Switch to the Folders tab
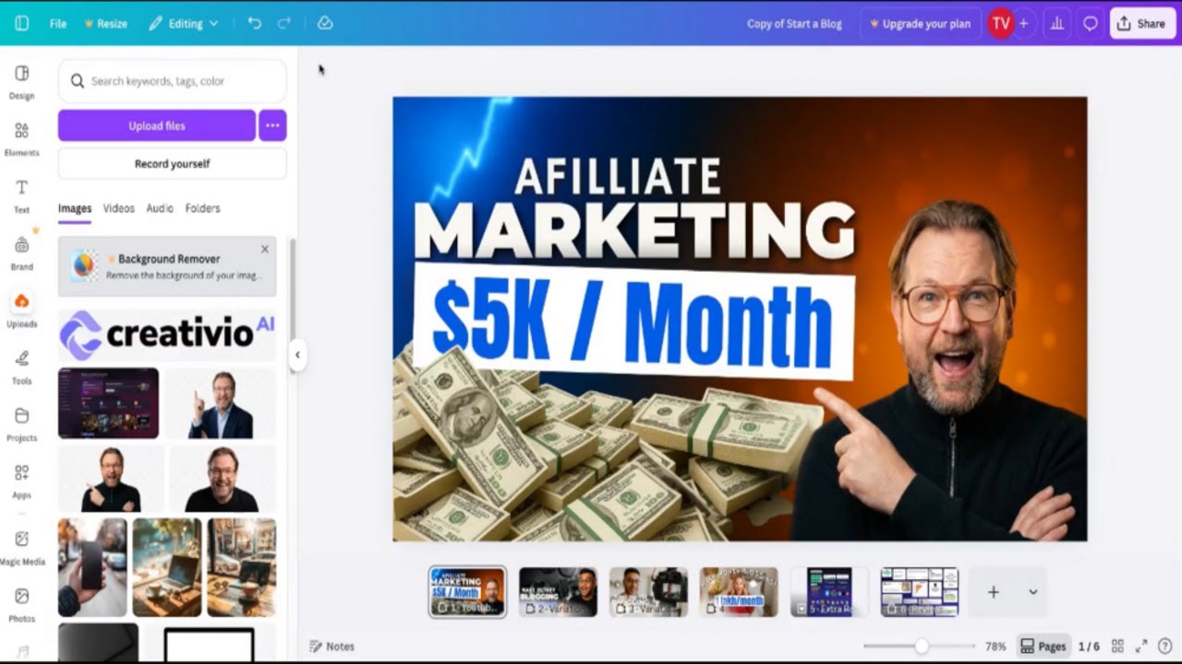The image size is (1182, 664). point(202,208)
